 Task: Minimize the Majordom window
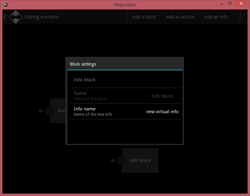[x=221, y=4]
